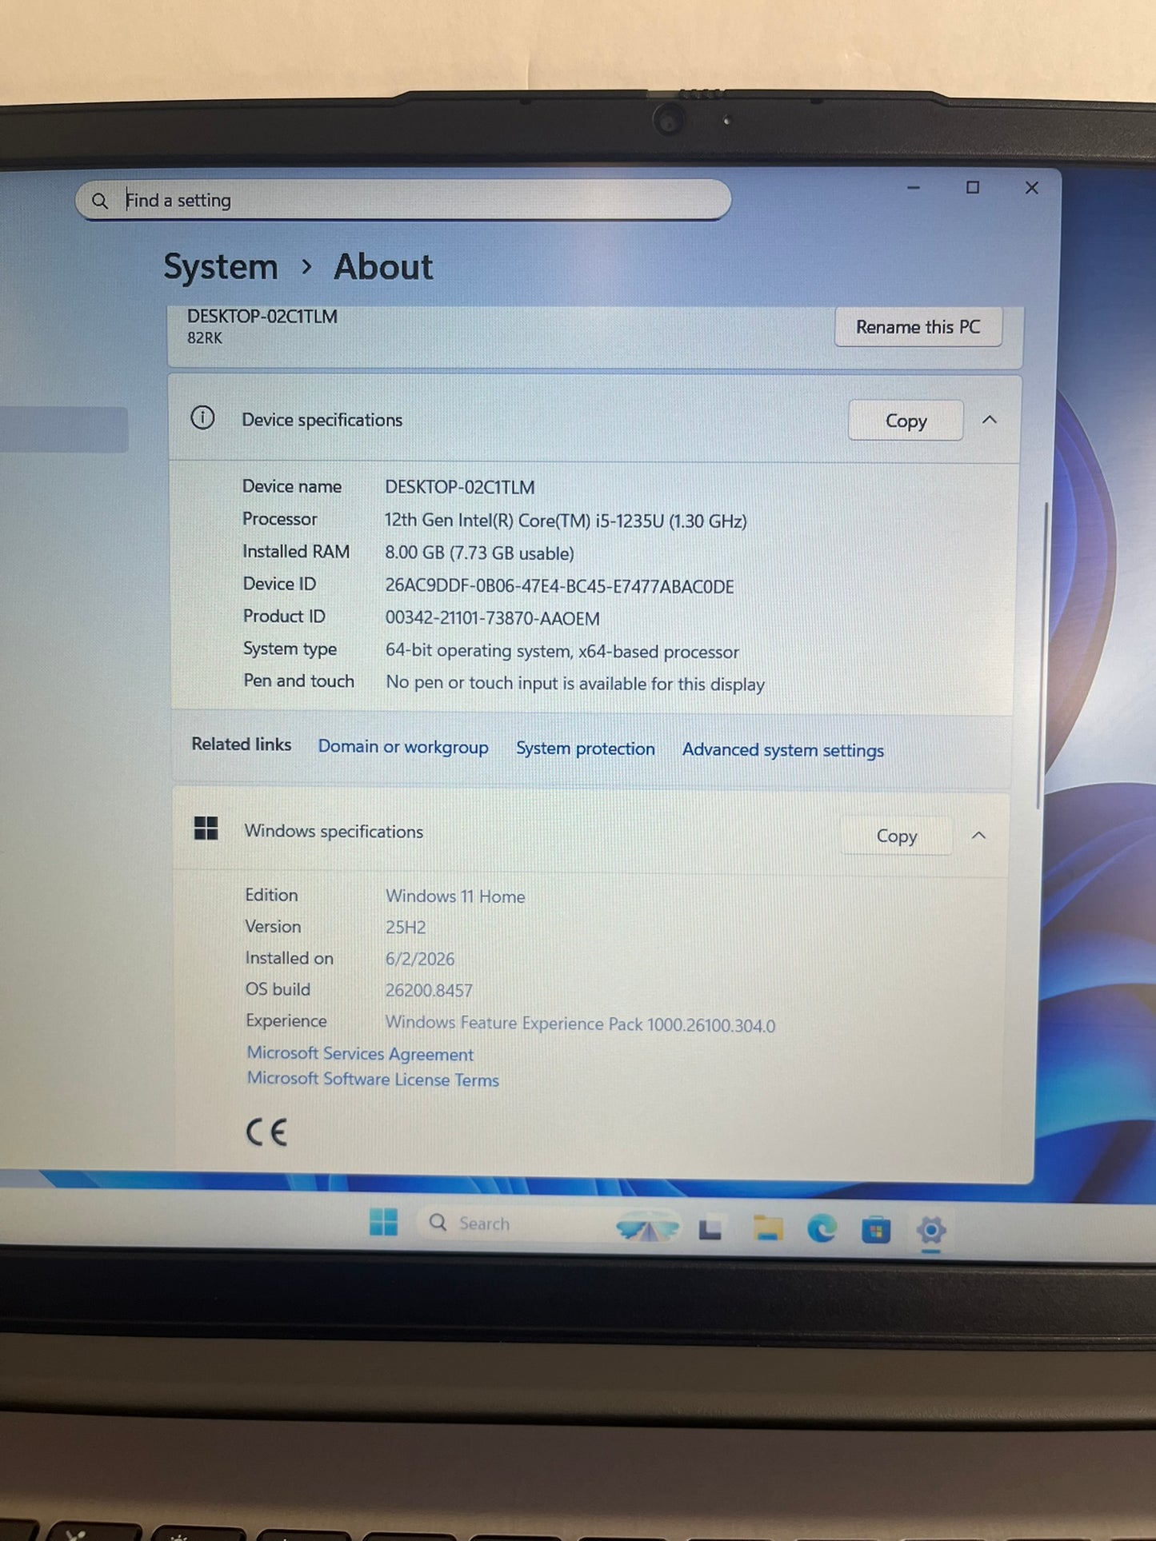
Task: Click the Related links label
Action: 242,745
